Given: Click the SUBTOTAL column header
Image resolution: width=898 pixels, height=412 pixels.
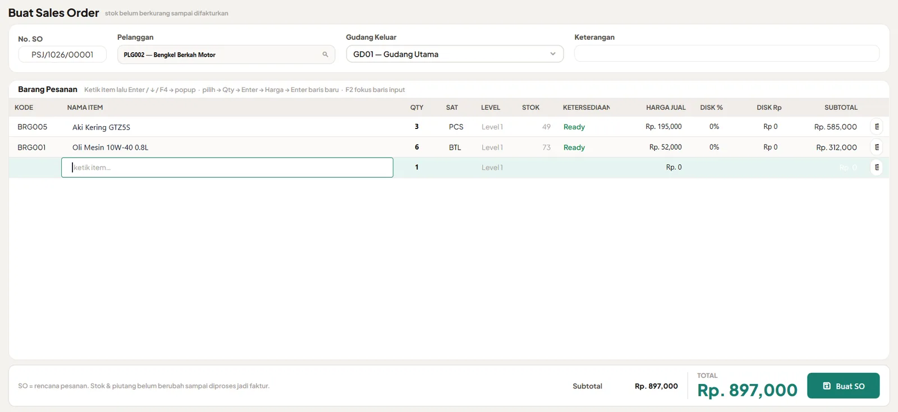Looking at the screenshot, I should click(841, 108).
